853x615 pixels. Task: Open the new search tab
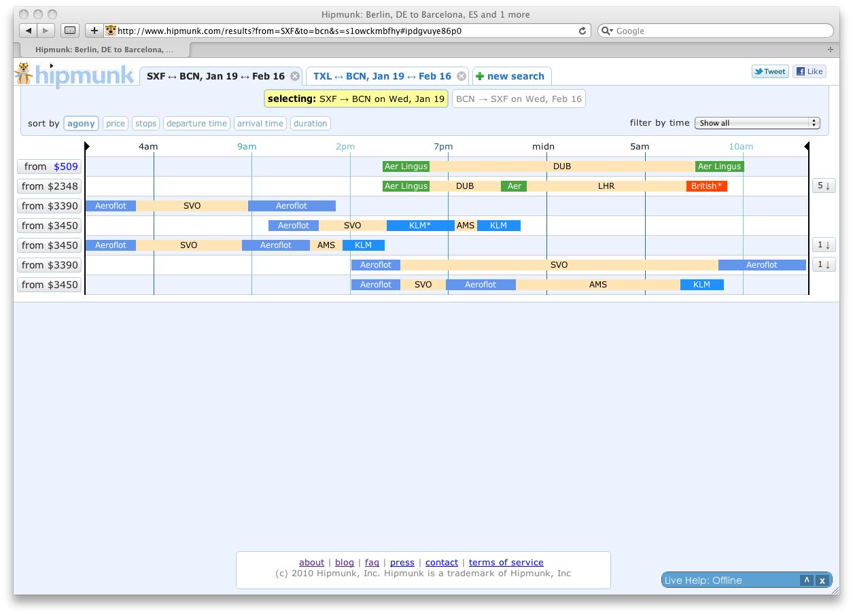[x=511, y=76]
